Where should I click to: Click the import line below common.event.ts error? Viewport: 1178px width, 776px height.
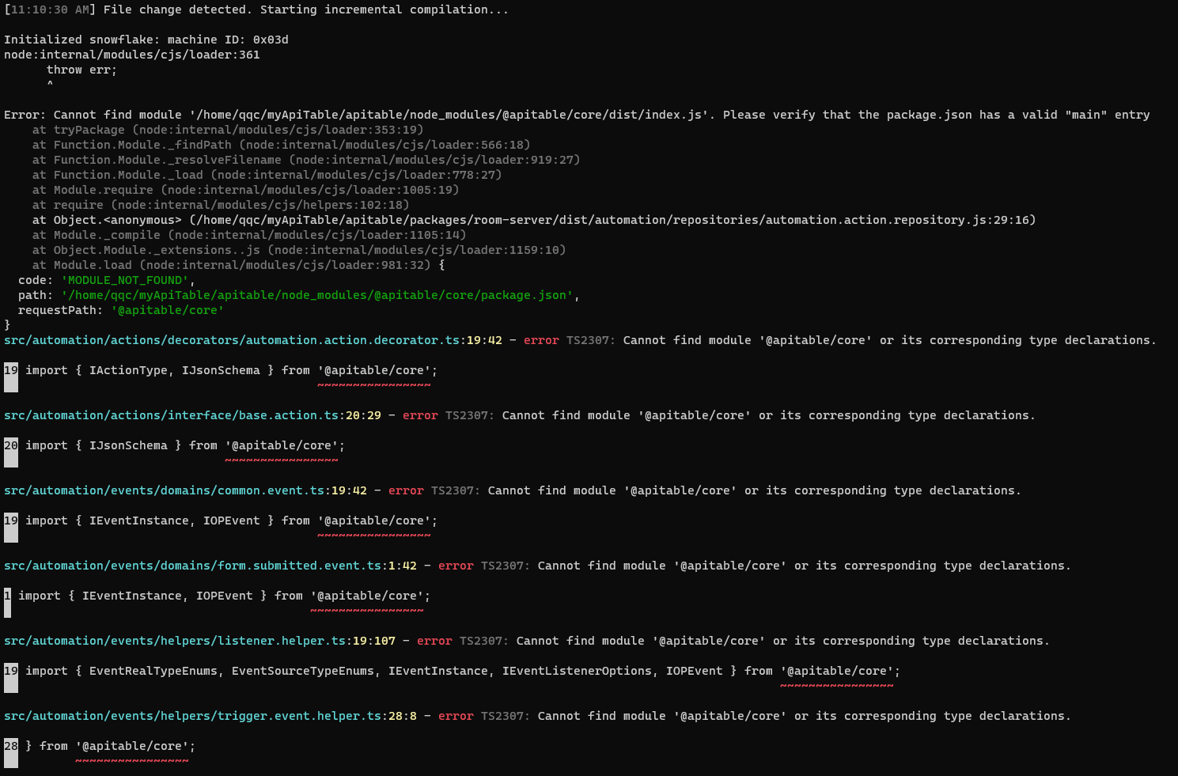[231, 520]
